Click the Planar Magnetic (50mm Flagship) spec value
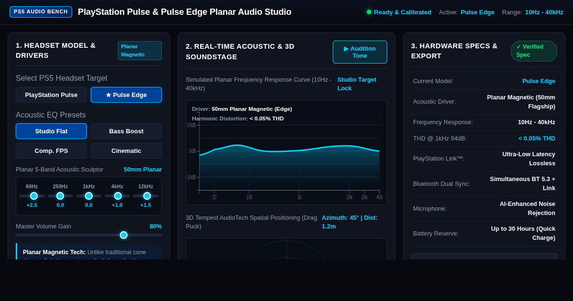The image size is (573, 301). (520, 102)
